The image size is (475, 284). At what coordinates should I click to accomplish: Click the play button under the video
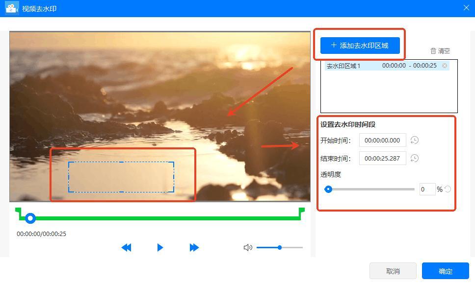click(160, 248)
